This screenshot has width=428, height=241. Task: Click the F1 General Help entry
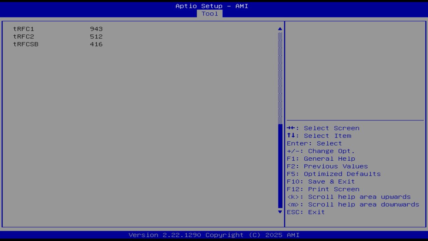[x=321, y=158]
